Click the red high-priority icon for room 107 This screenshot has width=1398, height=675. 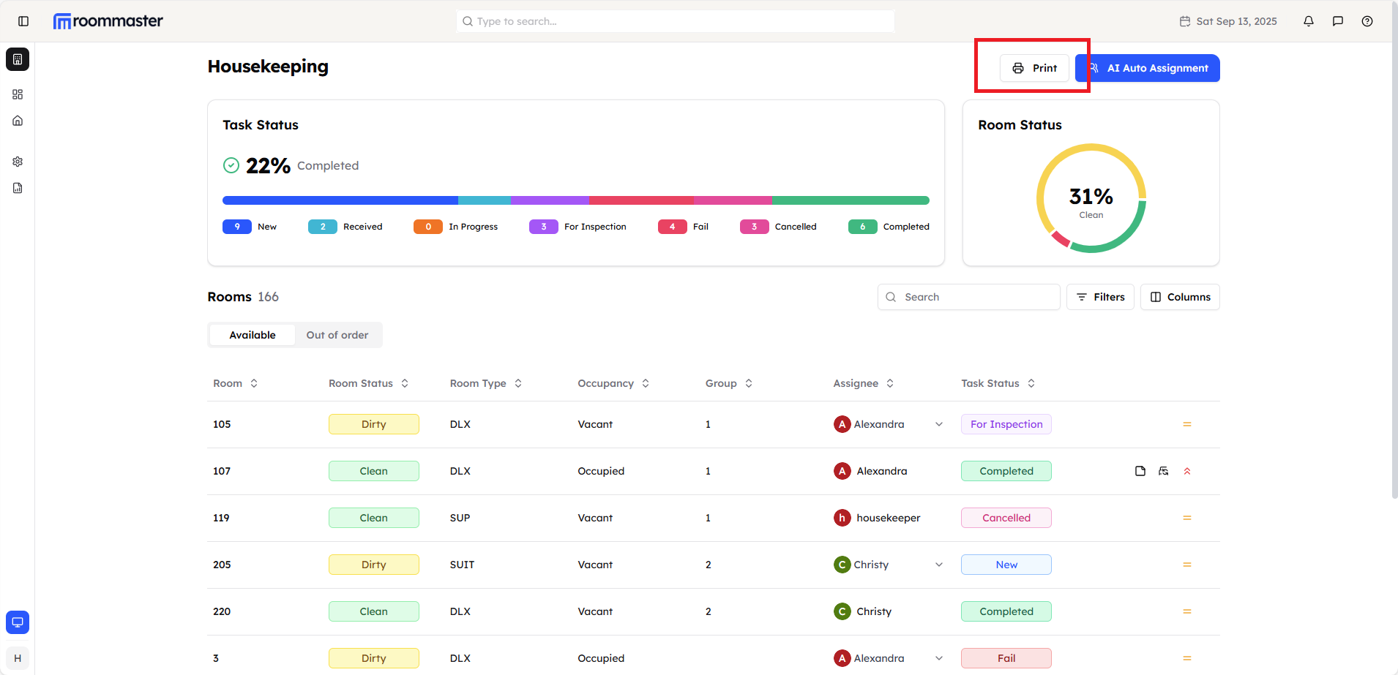(1187, 471)
